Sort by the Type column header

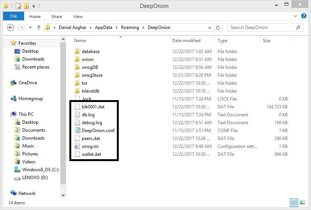tap(222, 41)
